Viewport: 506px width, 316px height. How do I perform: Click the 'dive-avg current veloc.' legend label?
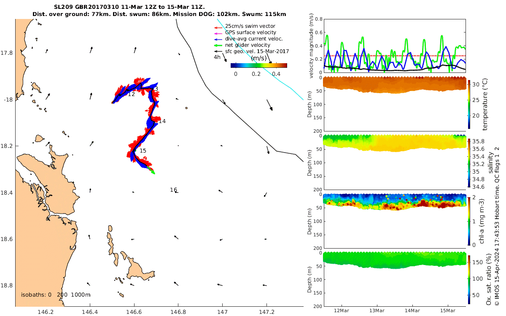[254, 39]
